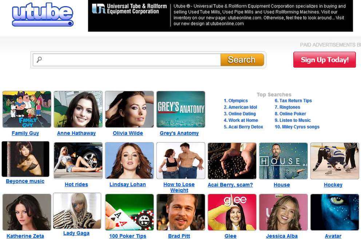The width and height of the screenshot is (361, 240).
Task: Select top search 10. Miley Cyrus songs
Action: tap(297, 127)
